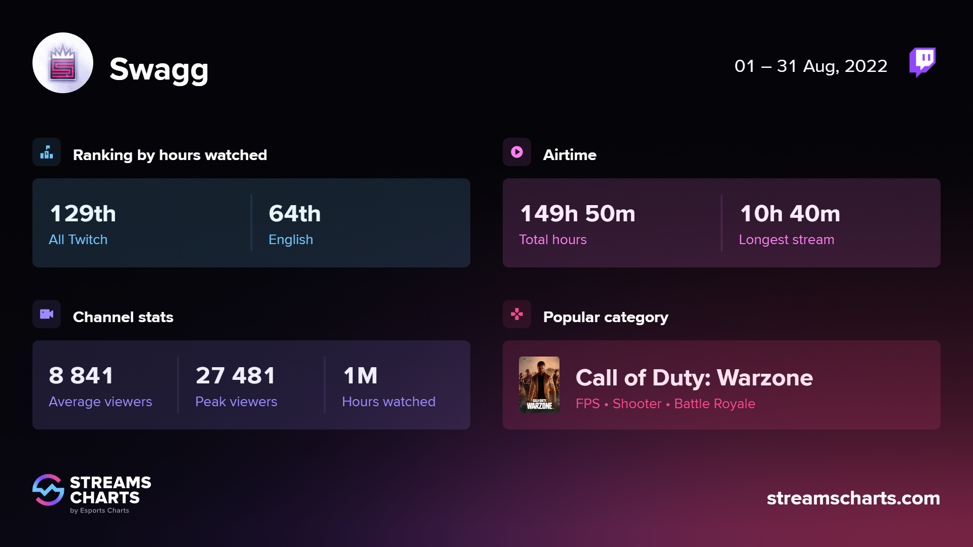Click the Call of Duty: Warzone title
The image size is (973, 547).
point(694,378)
